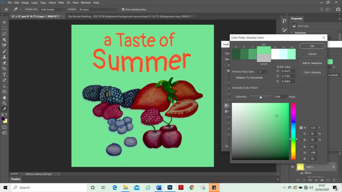This screenshot has width=342, height=192.
Task: Open the Properties panel menu
Action: tap(339, 19)
